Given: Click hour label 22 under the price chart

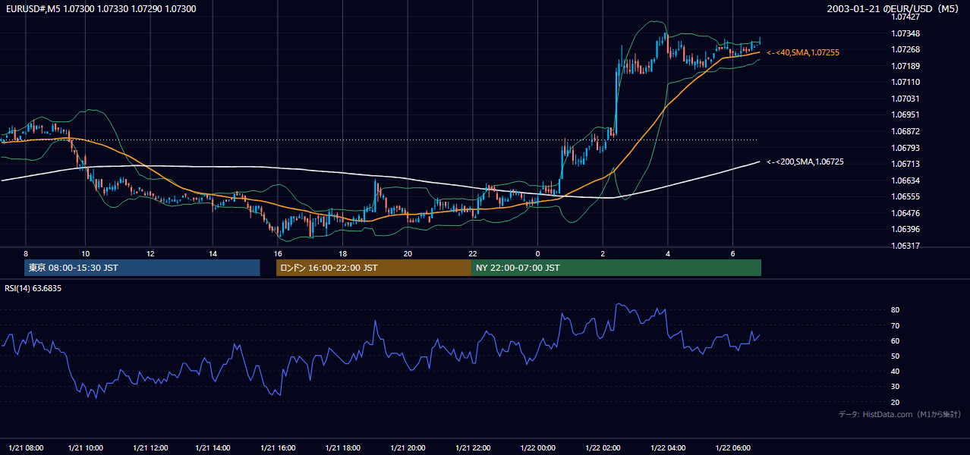Looking at the screenshot, I should click(x=473, y=253).
